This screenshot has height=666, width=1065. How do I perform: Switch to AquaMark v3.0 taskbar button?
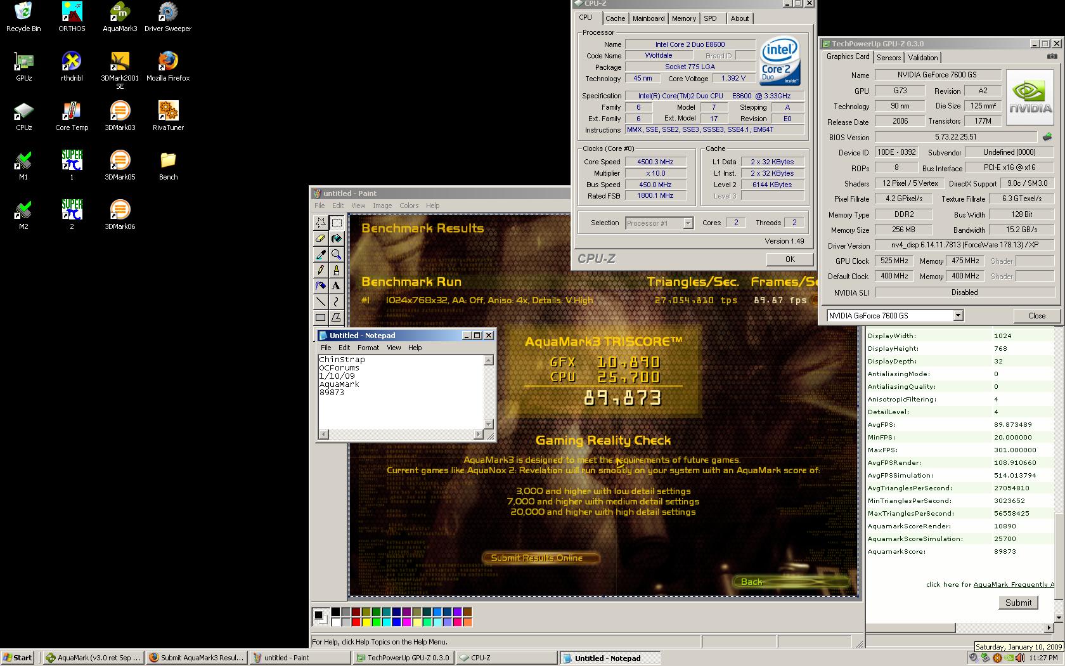tap(93, 658)
